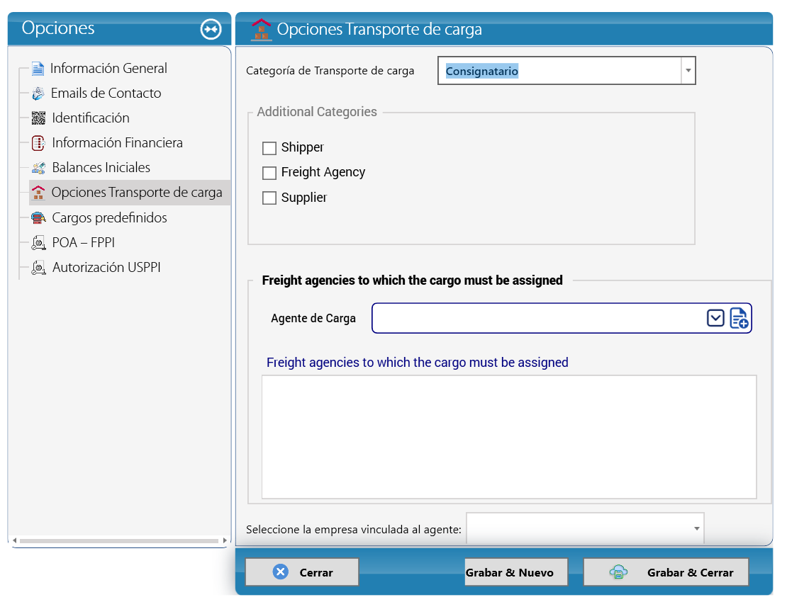
Task: Click the right scroll arrow in Opciones panel
Action: tap(224, 540)
